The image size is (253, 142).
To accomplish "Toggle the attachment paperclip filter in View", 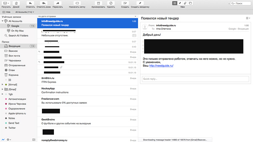I will tap(185, 3).
